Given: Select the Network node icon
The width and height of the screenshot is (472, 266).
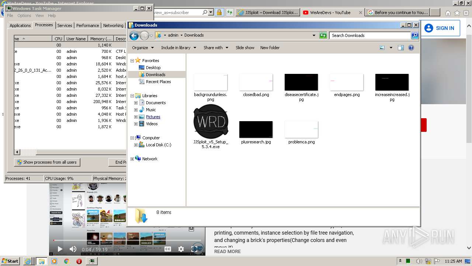Looking at the screenshot, I should pos(138,159).
